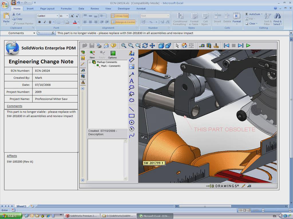
Task: Open the Windows Start menu
Action: (x=11, y=216)
